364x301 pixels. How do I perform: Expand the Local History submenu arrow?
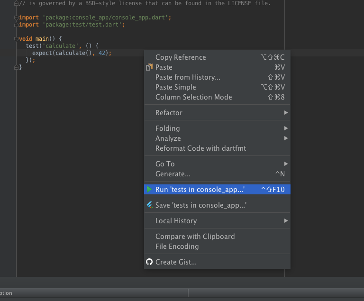click(286, 220)
